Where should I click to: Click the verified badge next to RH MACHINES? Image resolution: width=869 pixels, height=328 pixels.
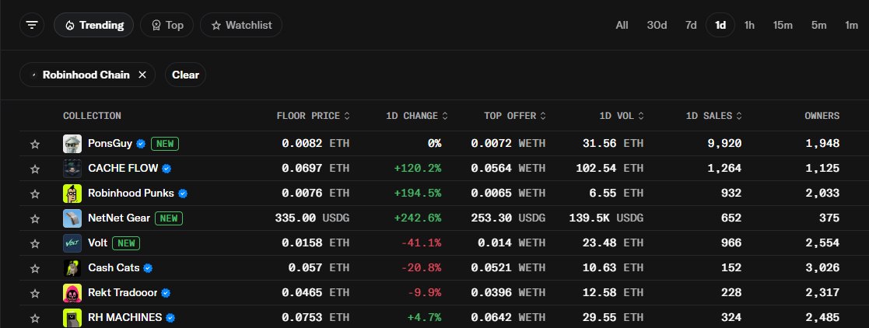coord(170,318)
